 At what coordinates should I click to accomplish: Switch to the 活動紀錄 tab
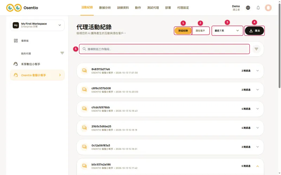pyautogui.click(x=87, y=7)
